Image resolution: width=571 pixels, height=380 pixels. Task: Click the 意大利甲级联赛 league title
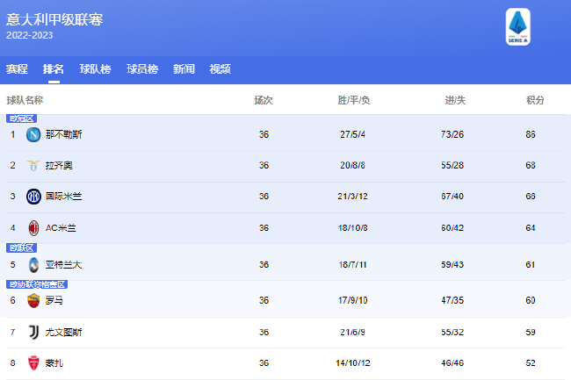click(54, 18)
